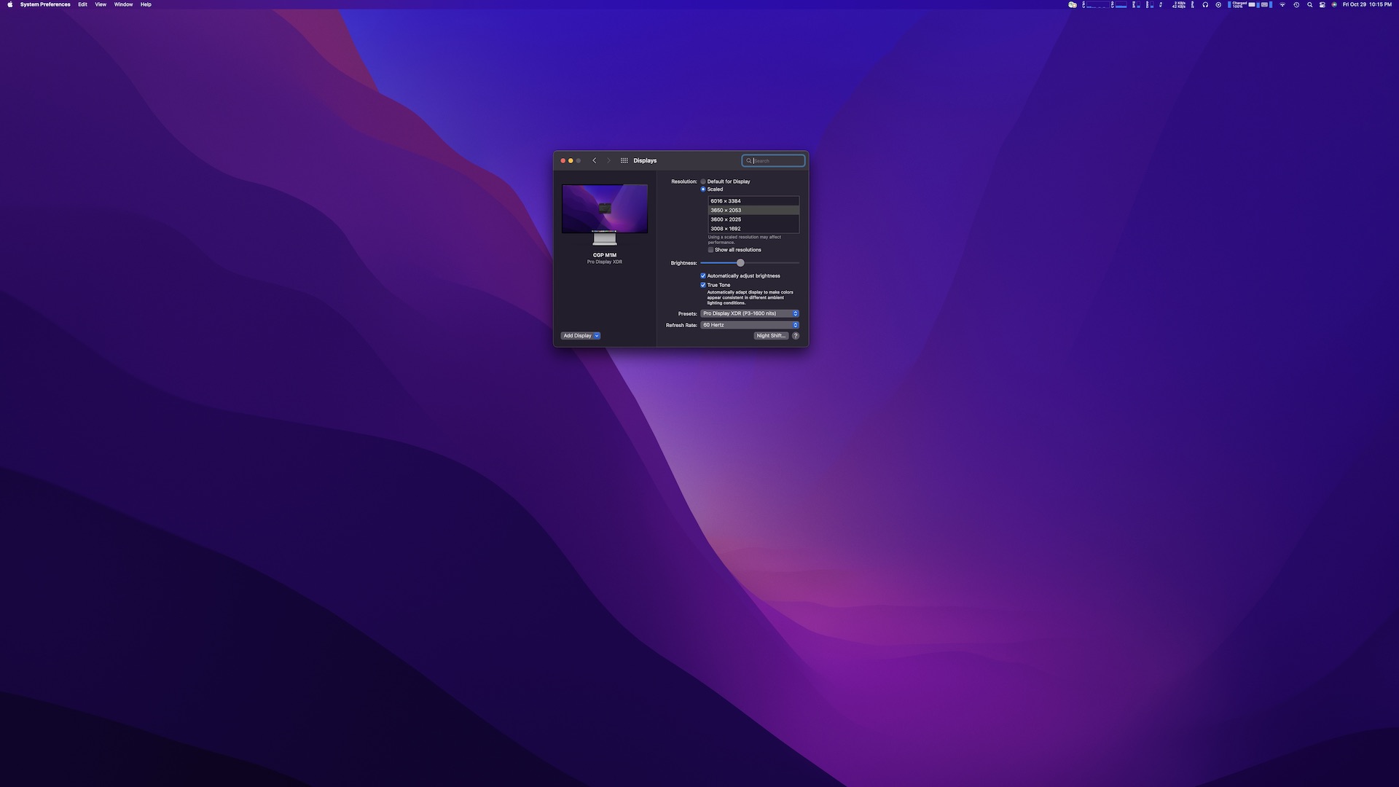Open the Window menu in menu bar

point(123,4)
